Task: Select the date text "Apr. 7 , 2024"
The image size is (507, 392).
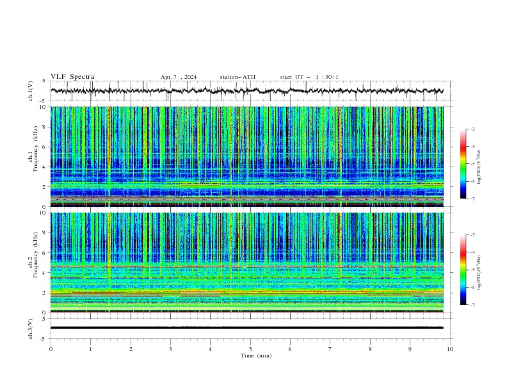Action: (x=179, y=77)
